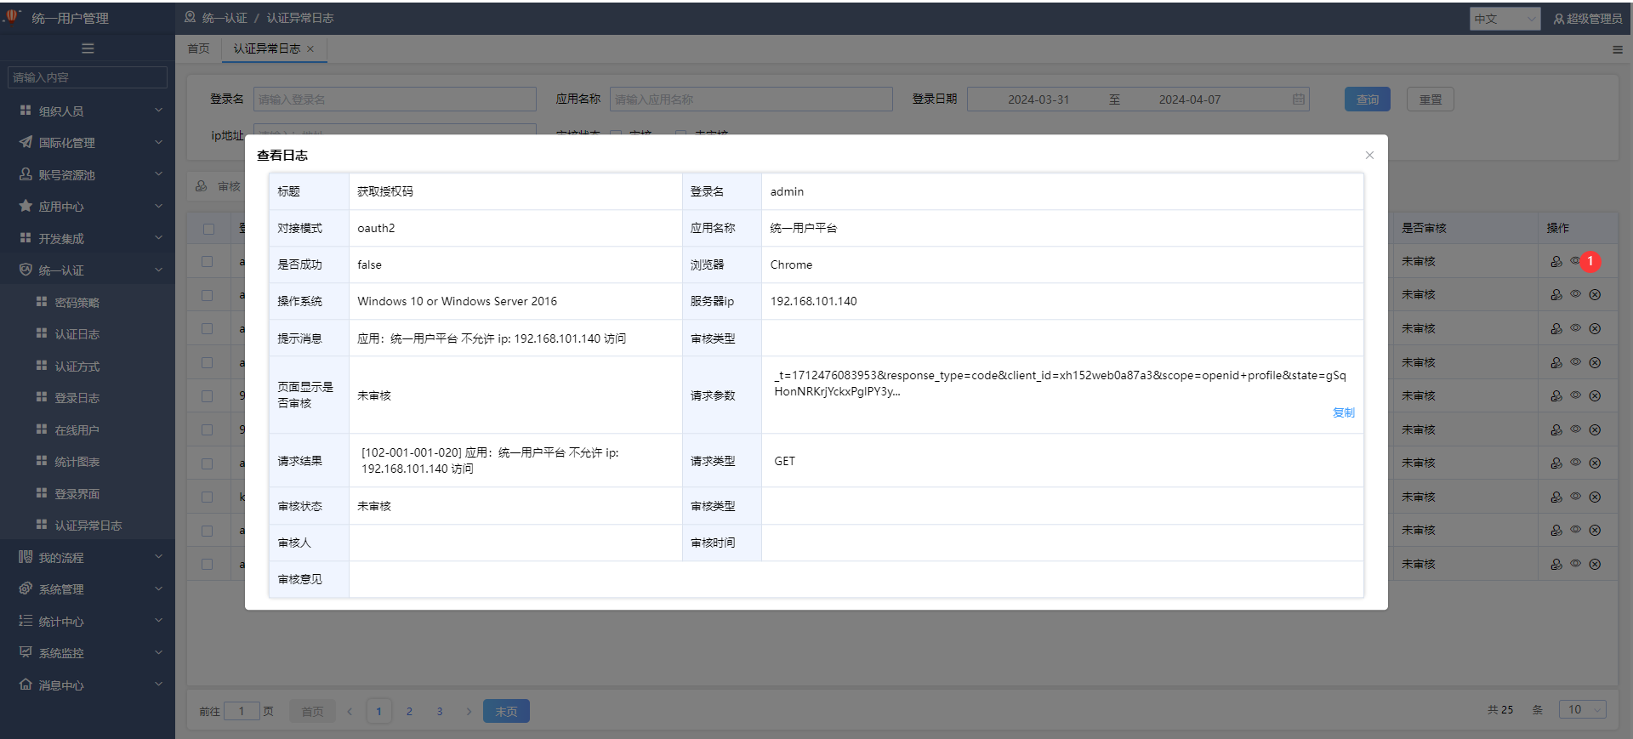The width and height of the screenshot is (1633, 739).
Task: Click the 应用中心 star icon
Action: (x=26, y=206)
